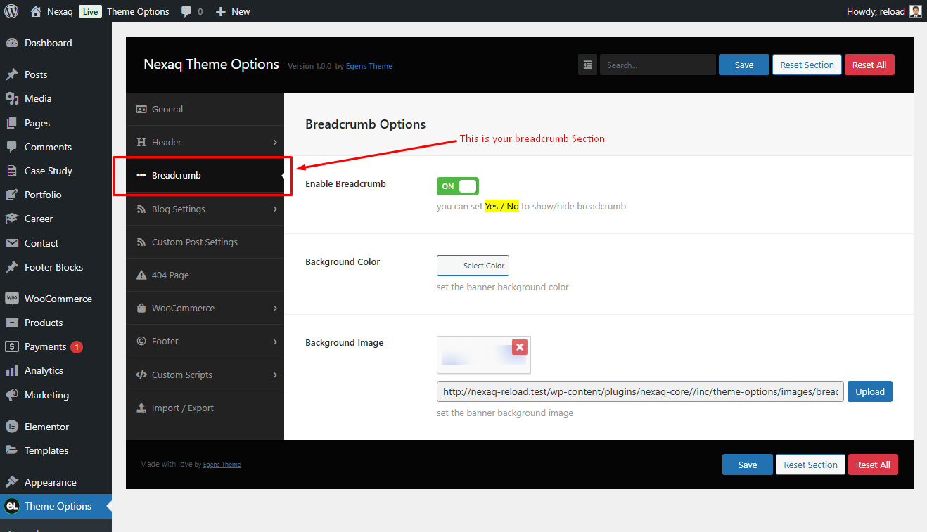927x532 pixels.
Task: Click the top Reset All button
Action: coord(869,65)
